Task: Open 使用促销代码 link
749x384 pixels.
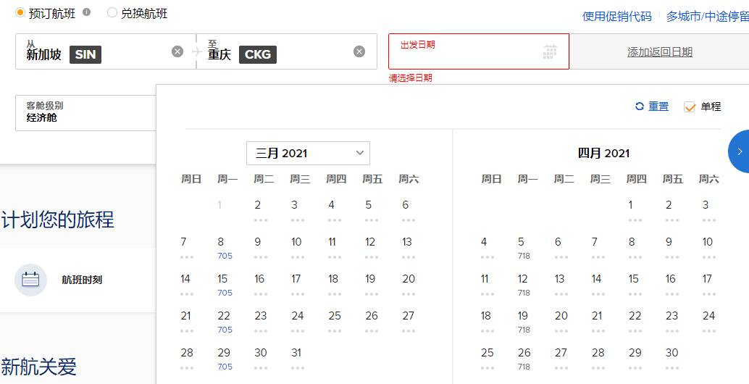Action: tap(616, 16)
